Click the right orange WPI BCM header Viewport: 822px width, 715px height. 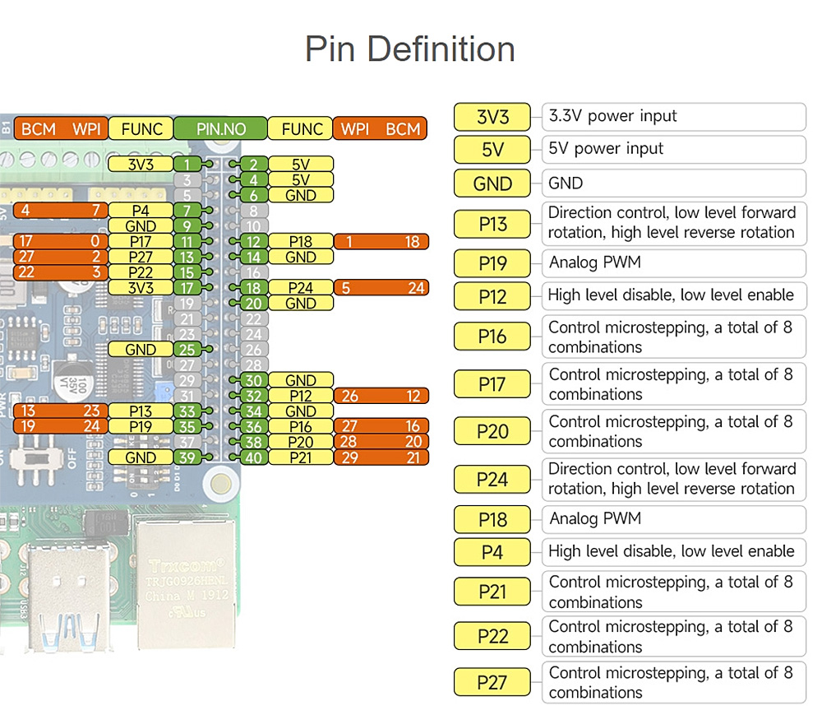[x=380, y=128]
